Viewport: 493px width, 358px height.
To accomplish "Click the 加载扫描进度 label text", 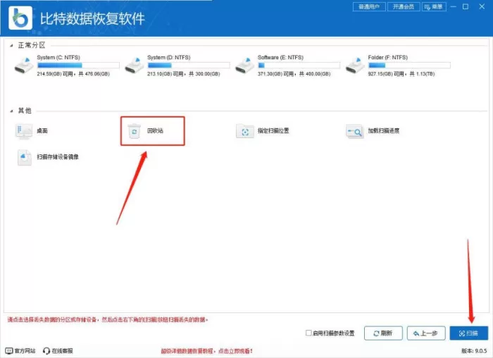I will click(384, 130).
